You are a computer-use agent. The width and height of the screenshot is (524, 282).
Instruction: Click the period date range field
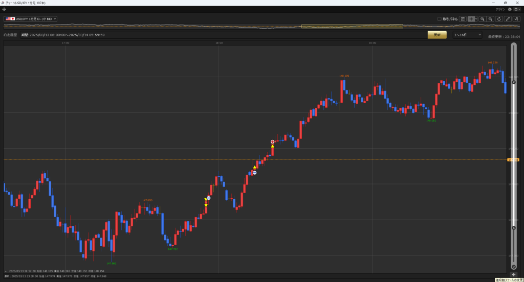click(x=63, y=35)
